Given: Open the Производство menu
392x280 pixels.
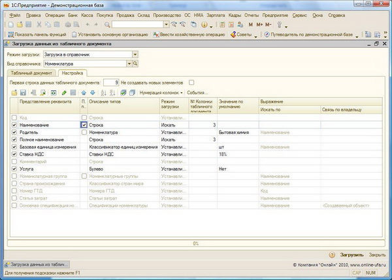Looking at the screenshot, I should (167, 15).
